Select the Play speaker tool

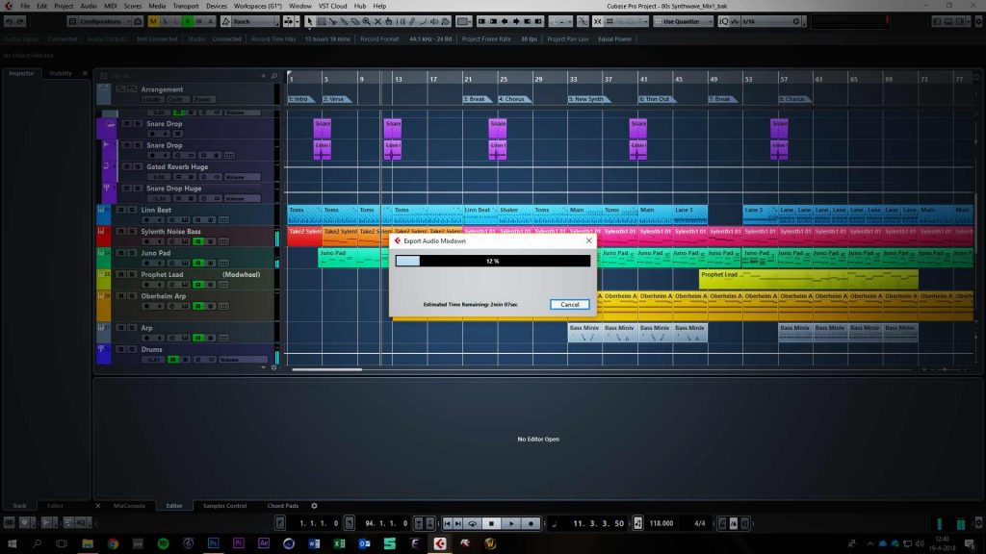[434, 21]
